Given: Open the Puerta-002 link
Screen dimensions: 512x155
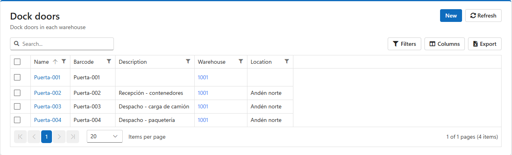Looking at the screenshot, I should pyautogui.click(x=48, y=93).
